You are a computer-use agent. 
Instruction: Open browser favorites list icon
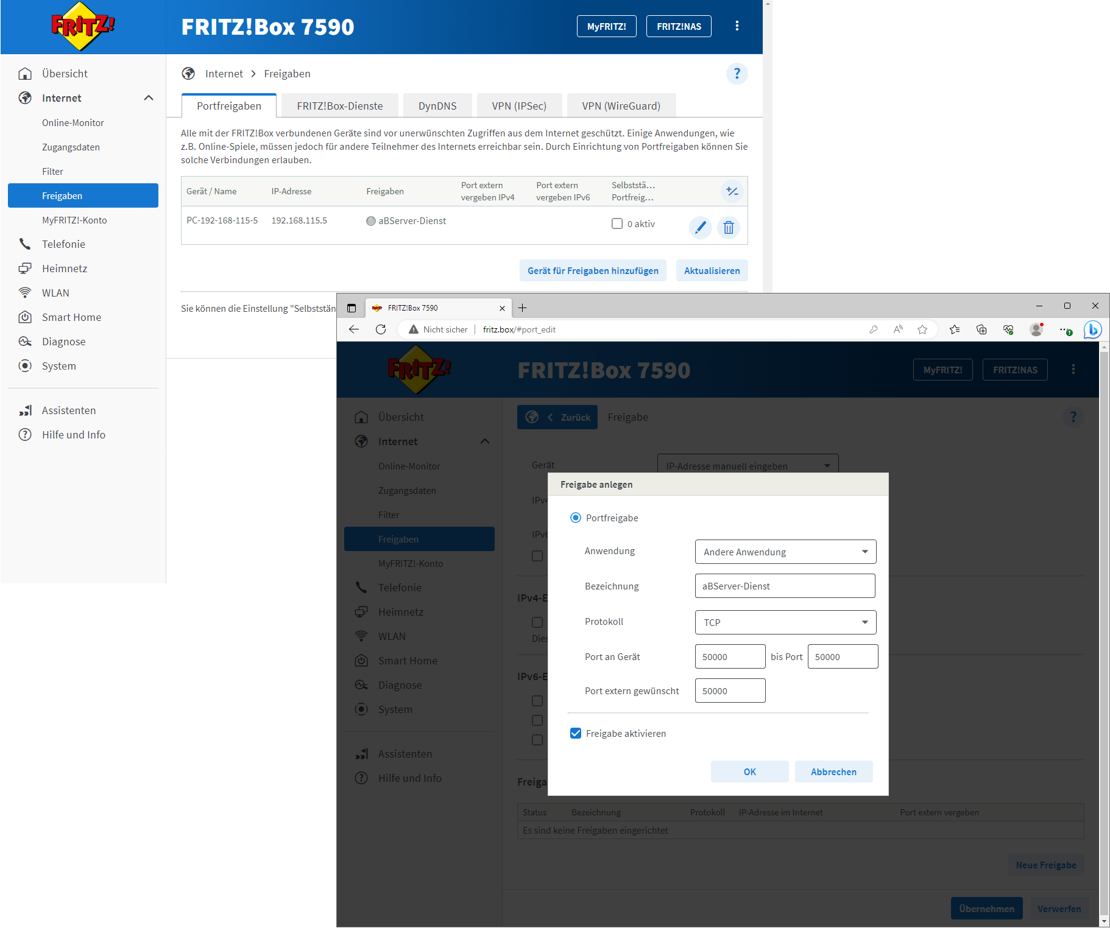click(955, 329)
